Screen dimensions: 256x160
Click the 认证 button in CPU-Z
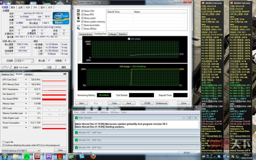click(x=49, y=67)
